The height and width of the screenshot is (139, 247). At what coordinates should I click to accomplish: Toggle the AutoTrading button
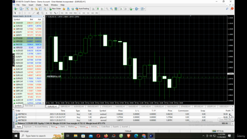(x=82, y=9)
